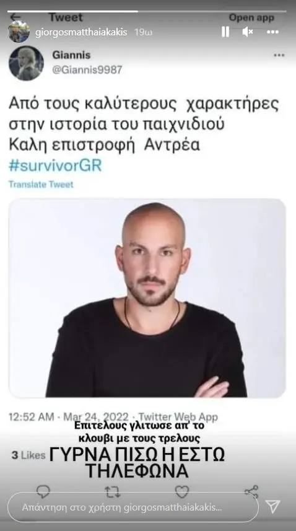Click the tweet reply bubble icon
Screen dimensions: 296x531
point(43,491)
